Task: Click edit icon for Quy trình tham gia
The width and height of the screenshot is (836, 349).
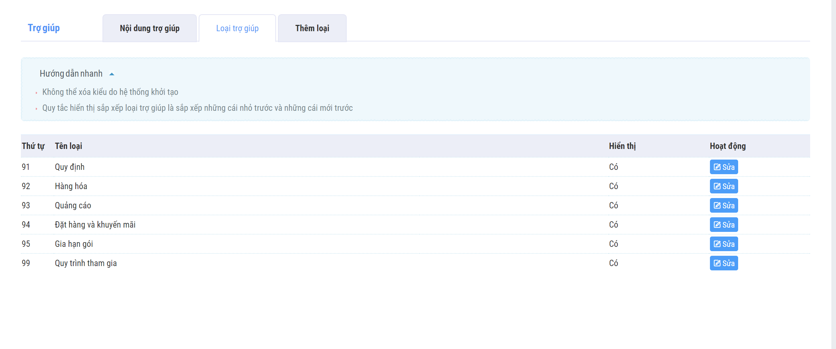Action: coord(717,263)
